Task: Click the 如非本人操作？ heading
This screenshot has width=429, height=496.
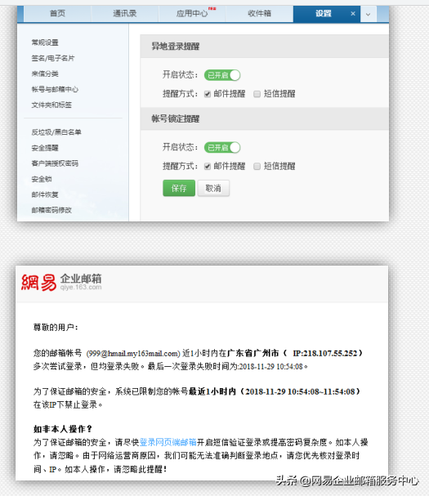Action: pos(63,429)
